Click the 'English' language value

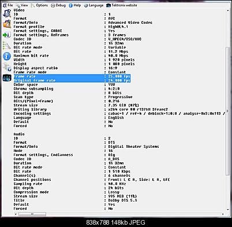tap(116, 118)
